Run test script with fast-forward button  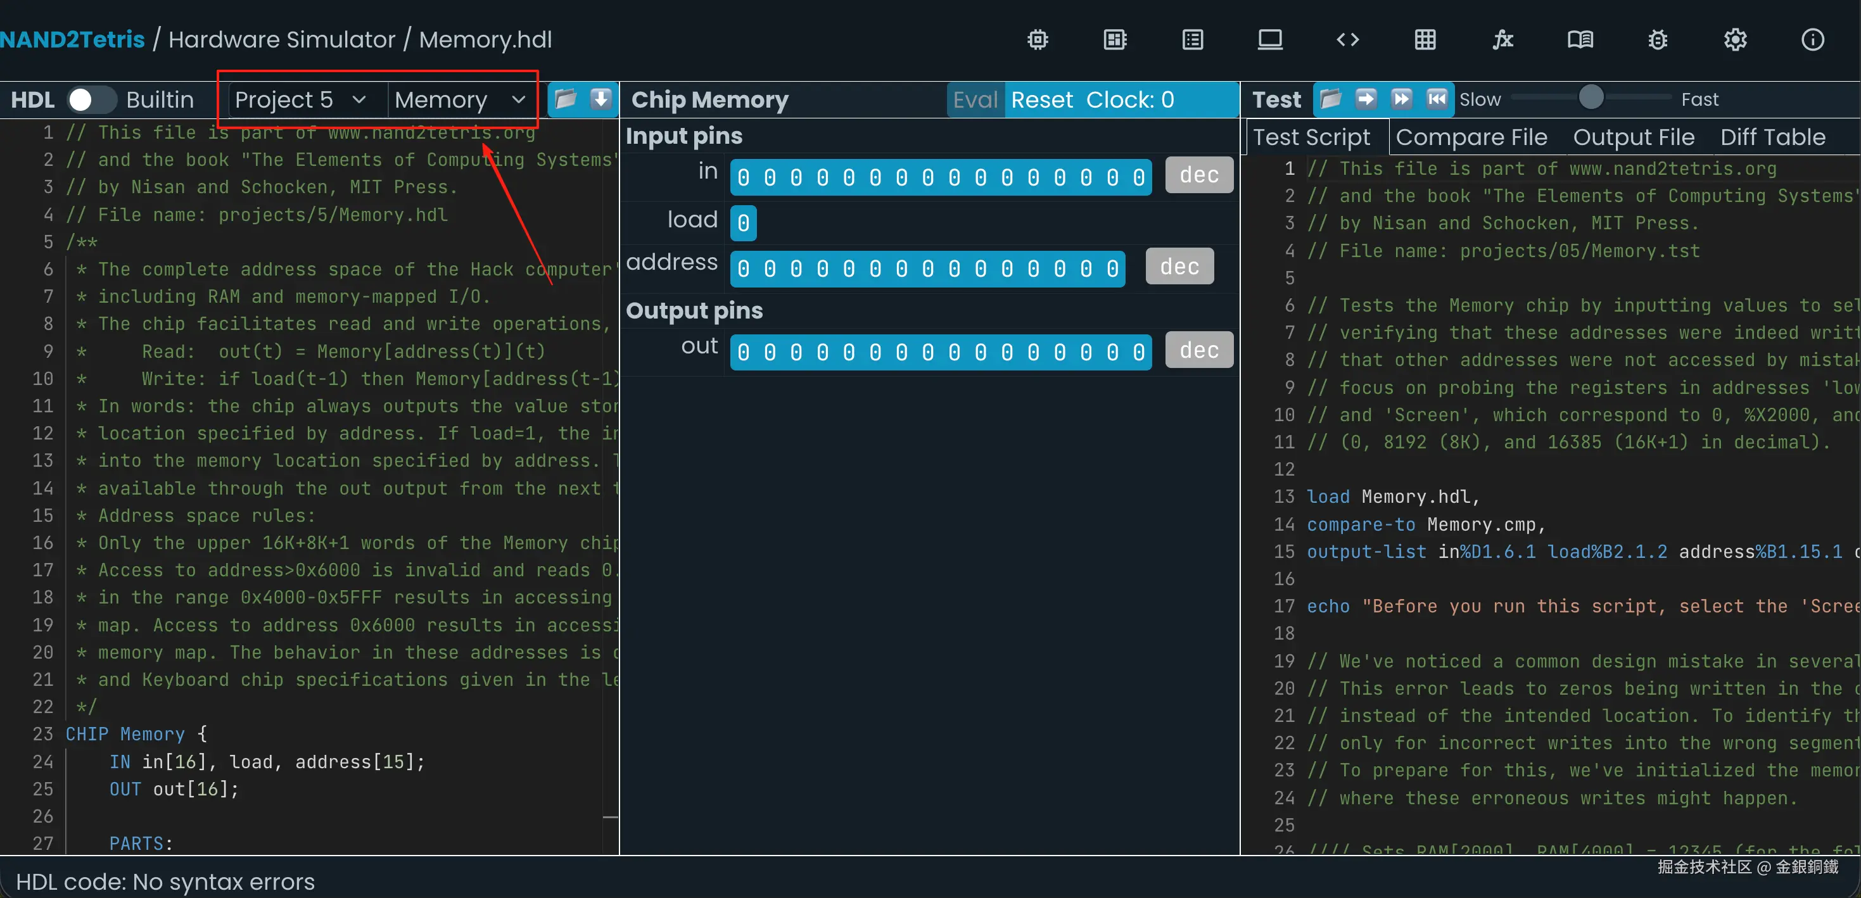tap(1401, 99)
